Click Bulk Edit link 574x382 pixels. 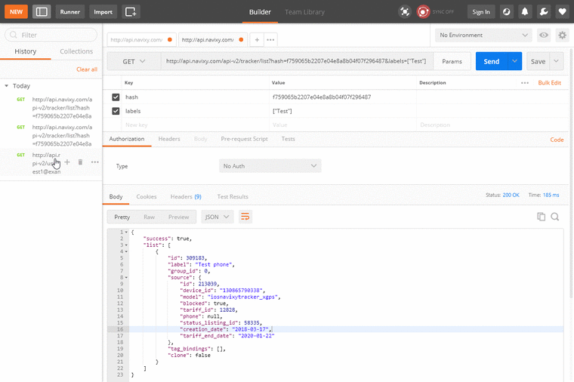[549, 83]
